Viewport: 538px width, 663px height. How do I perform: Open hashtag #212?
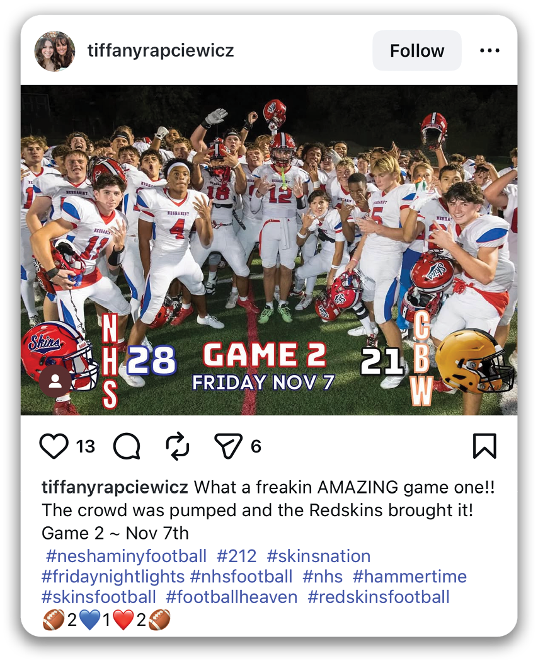(236, 556)
